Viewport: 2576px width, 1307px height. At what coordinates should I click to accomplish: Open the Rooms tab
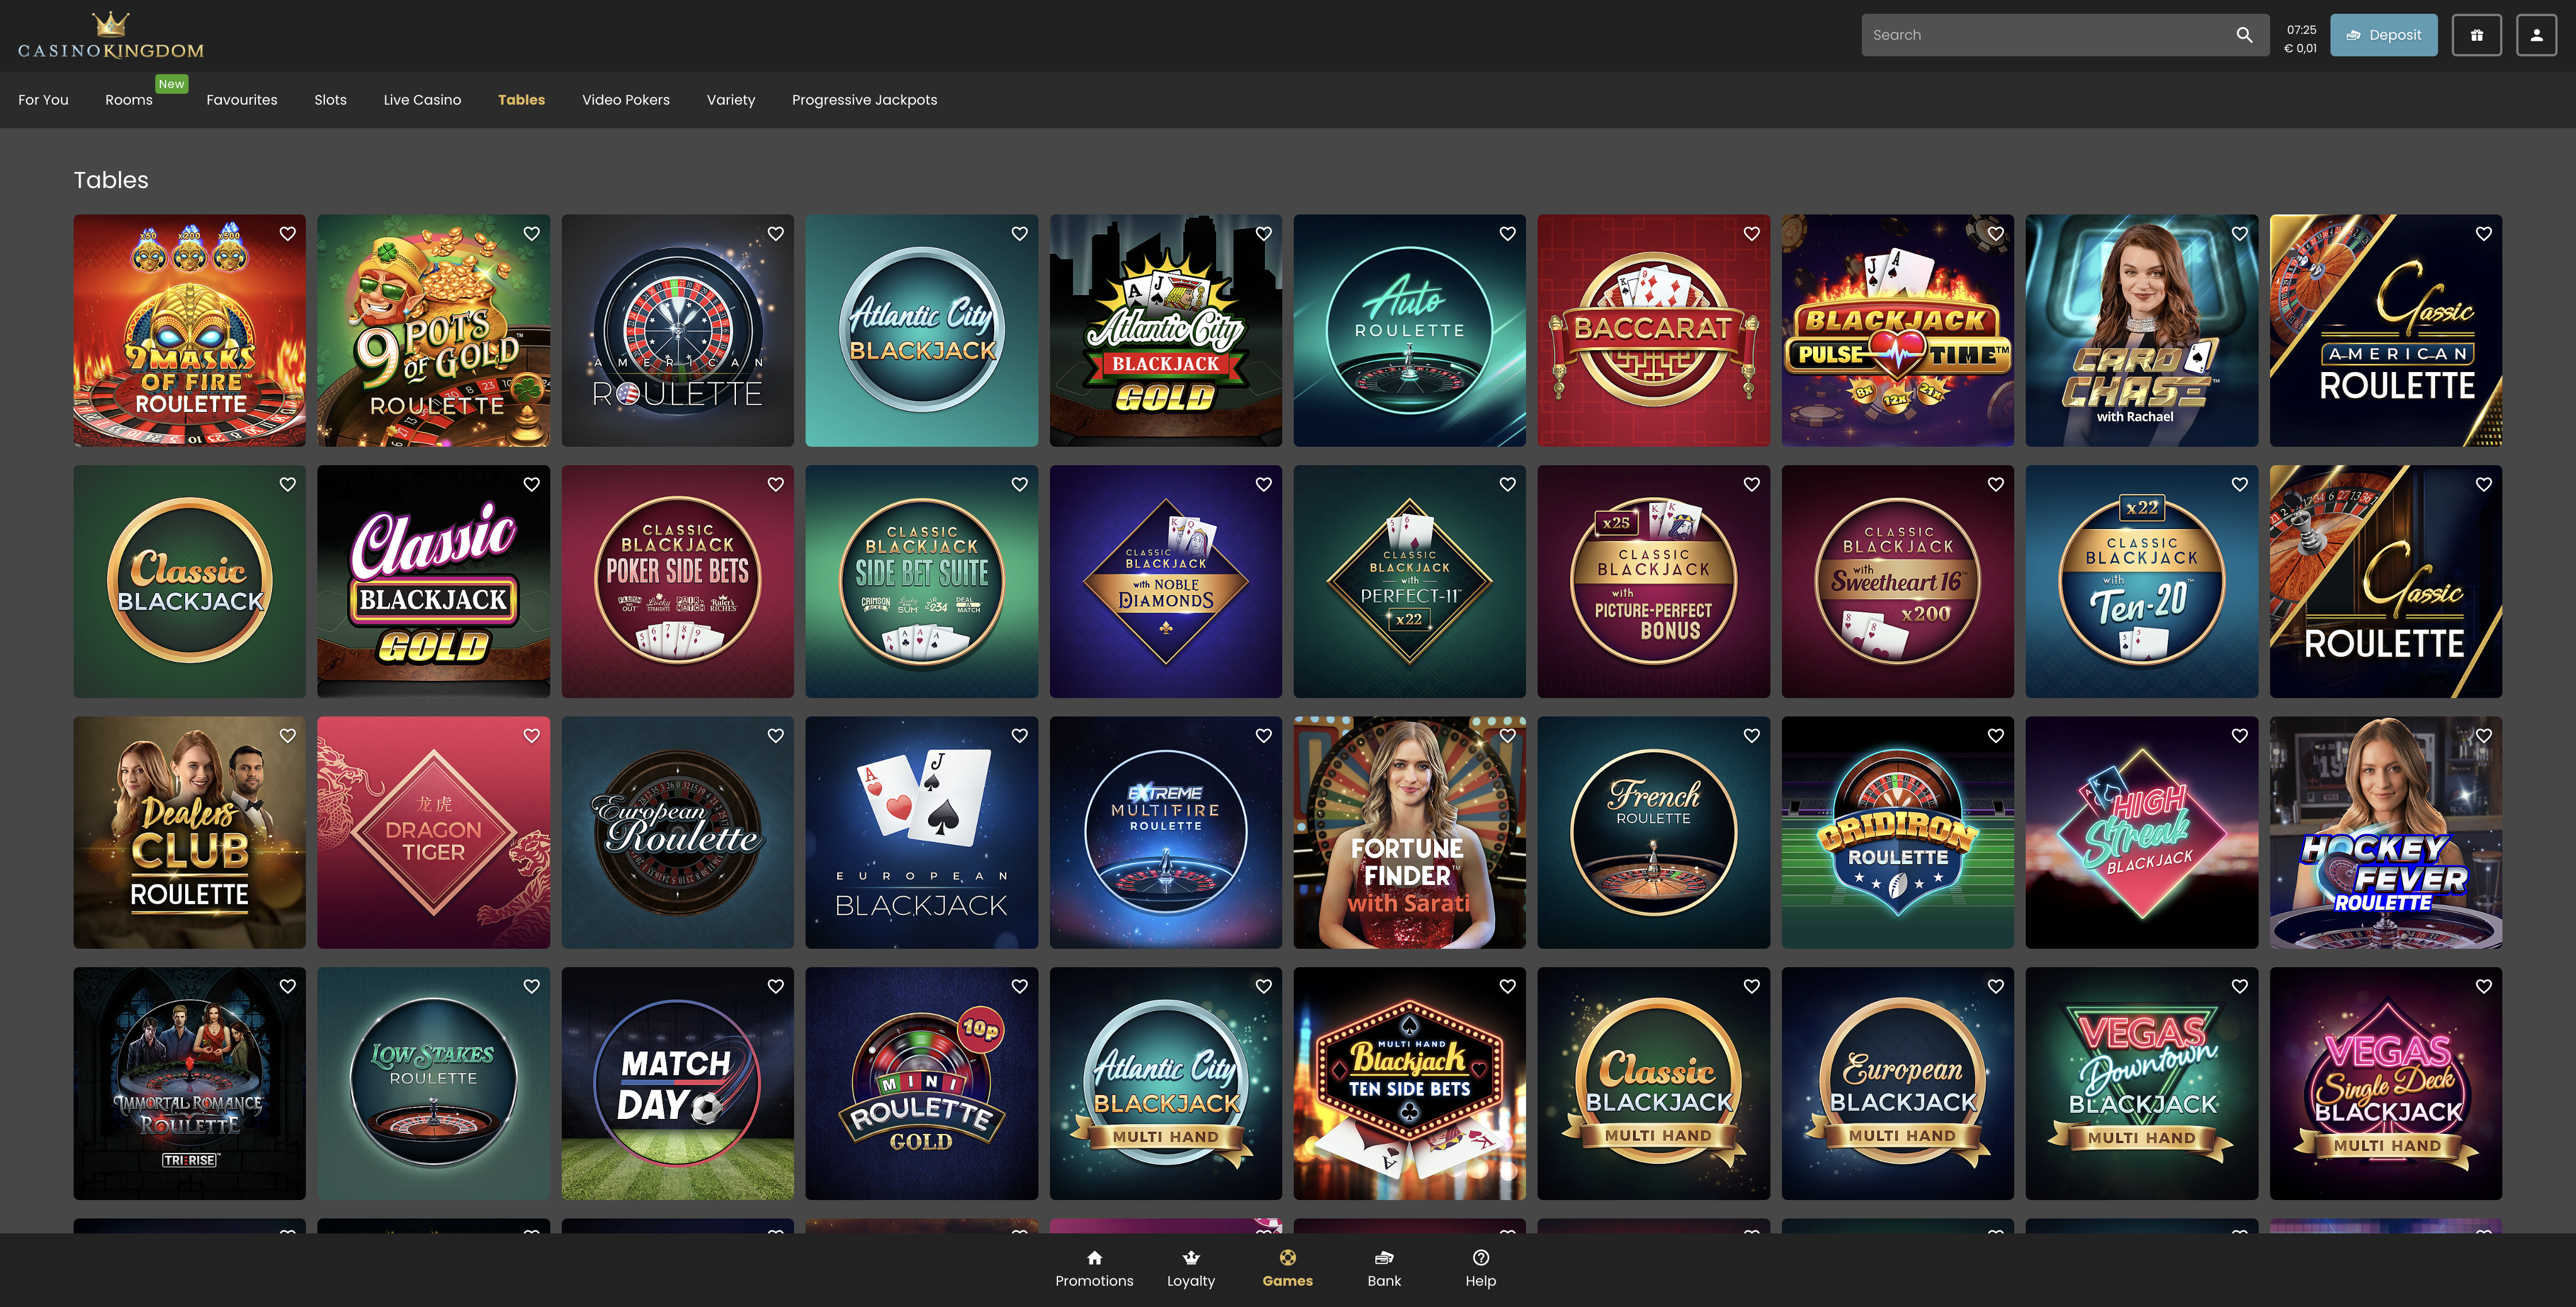point(129,100)
